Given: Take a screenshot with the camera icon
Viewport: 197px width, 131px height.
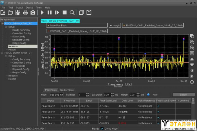Looking at the screenshot, I should [x=33, y=13].
